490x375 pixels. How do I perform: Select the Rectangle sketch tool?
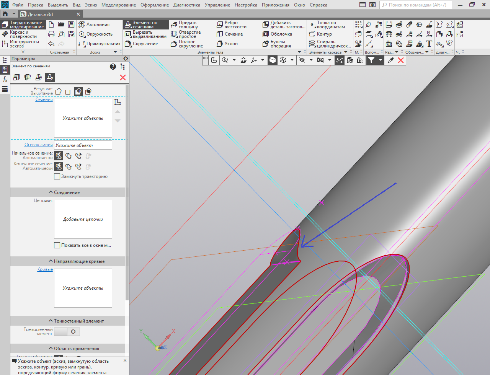click(100, 44)
